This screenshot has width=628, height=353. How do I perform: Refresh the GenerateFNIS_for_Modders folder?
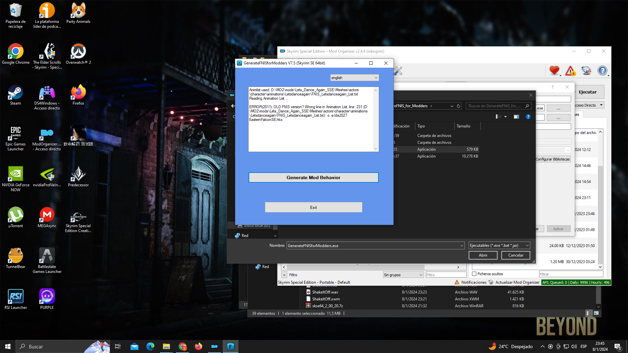pyautogui.click(x=459, y=106)
